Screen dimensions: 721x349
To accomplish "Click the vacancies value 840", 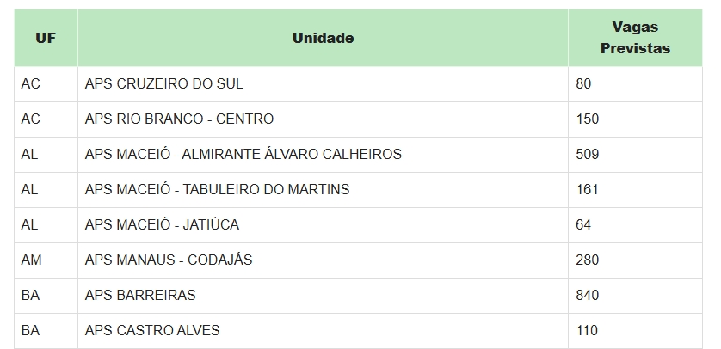I will click(x=588, y=295).
